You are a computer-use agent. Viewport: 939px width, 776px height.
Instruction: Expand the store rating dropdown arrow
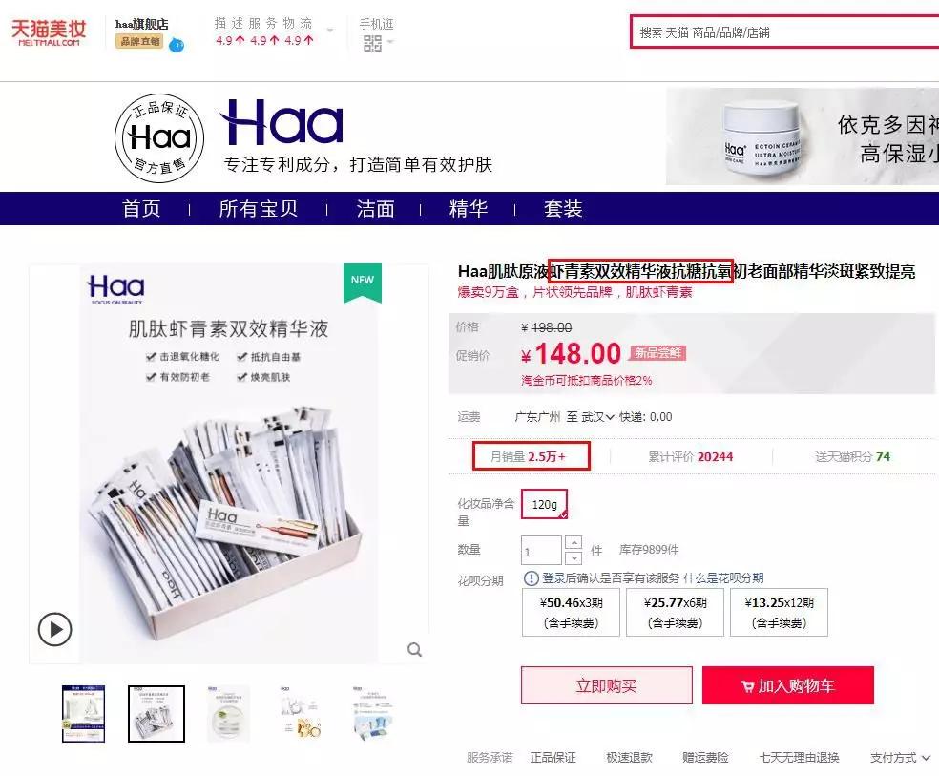point(330,31)
